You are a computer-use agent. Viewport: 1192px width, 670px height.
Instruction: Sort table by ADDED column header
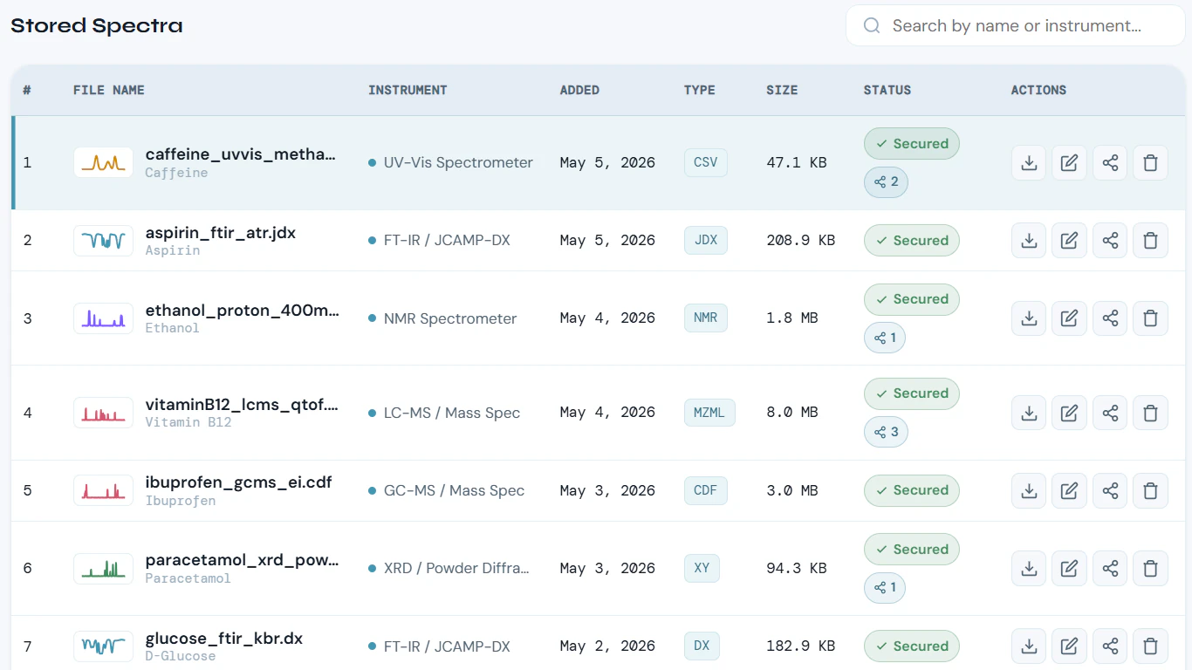click(579, 90)
